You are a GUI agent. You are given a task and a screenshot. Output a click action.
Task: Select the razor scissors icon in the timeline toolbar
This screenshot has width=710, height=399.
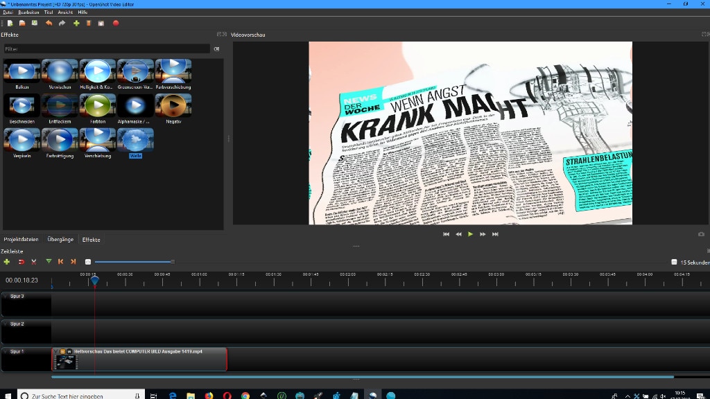pyautogui.click(x=33, y=262)
